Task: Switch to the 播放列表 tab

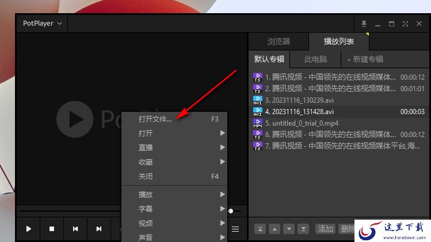Action: (x=338, y=42)
